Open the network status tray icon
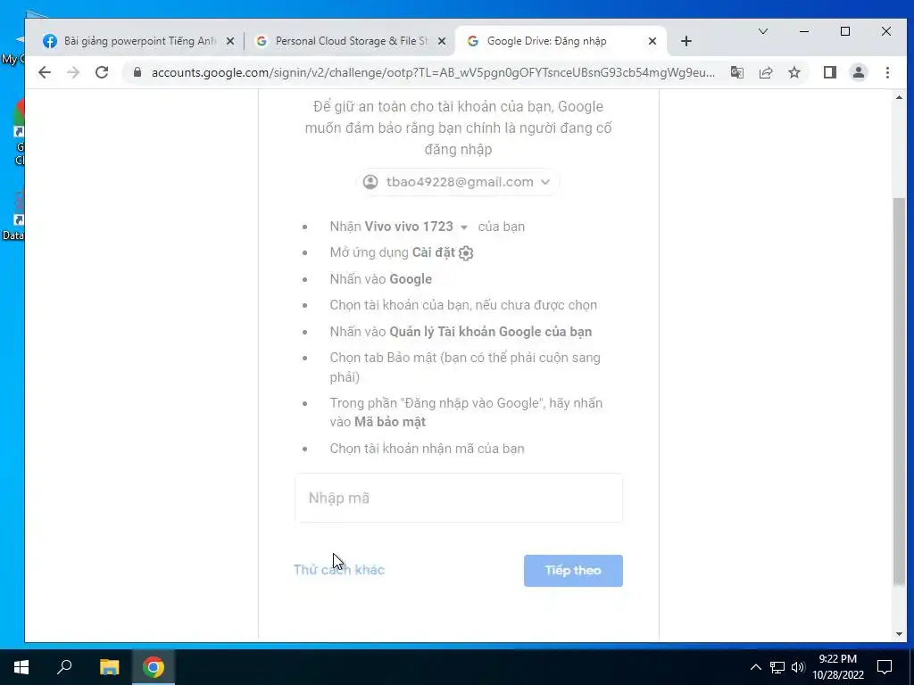This screenshot has height=685, width=914. tap(777, 667)
